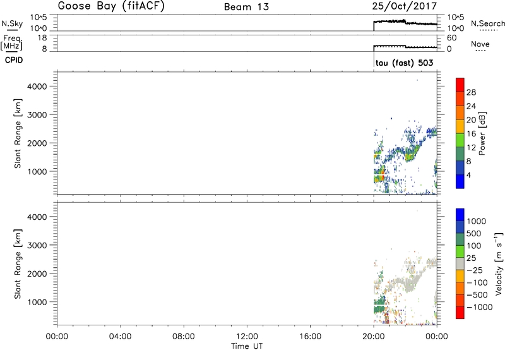Click the blue bottom segment of power colorbar
Screen dimensions: 505x350
(x=460, y=181)
